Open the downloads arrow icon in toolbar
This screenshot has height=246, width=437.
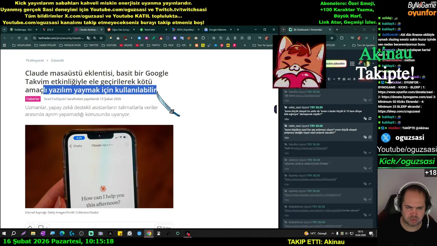tap(228, 38)
